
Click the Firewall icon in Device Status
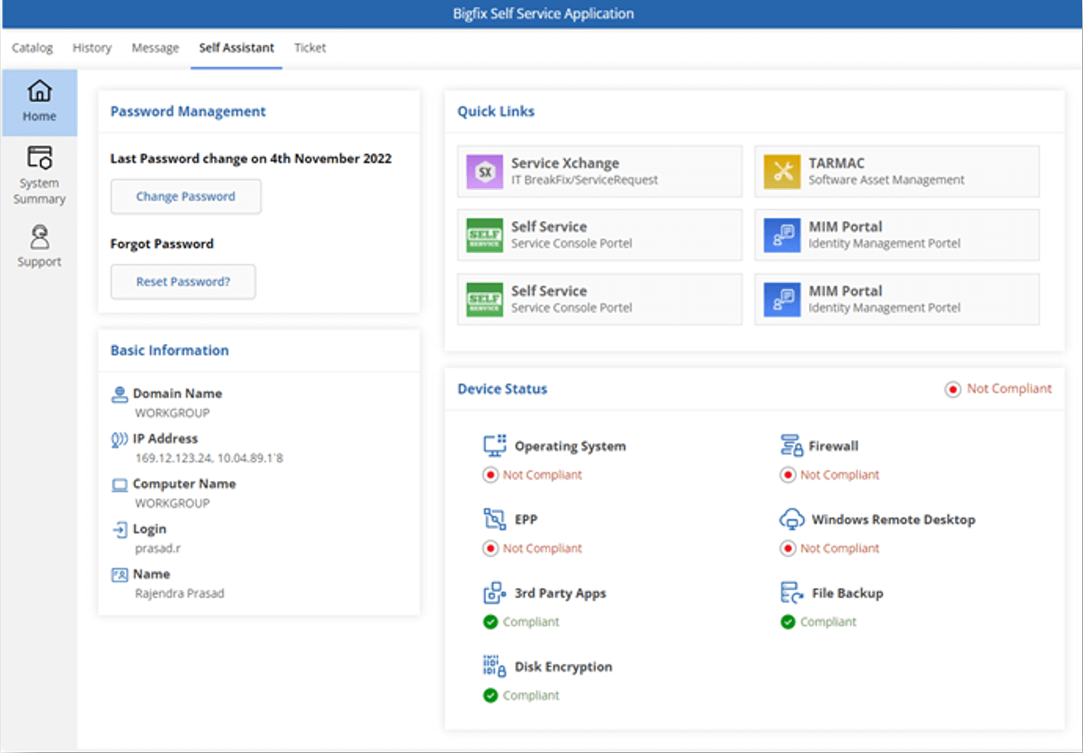792,445
